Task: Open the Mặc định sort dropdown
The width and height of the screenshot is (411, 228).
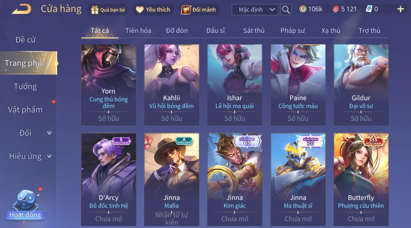Action: [x=255, y=10]
